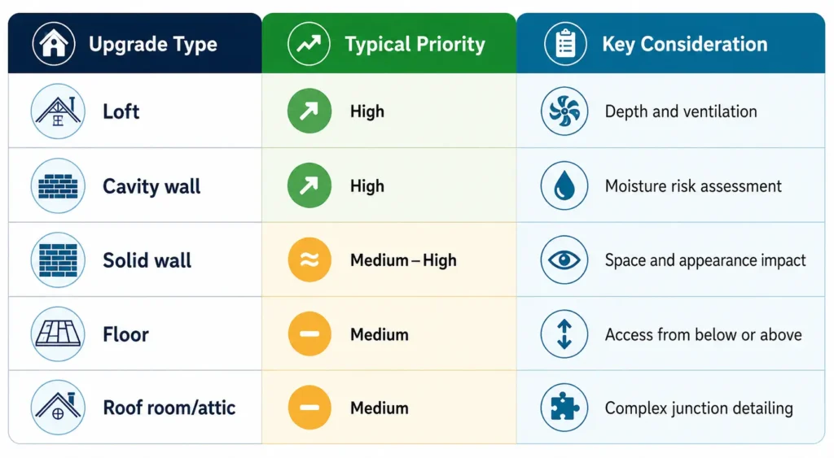Click the Moisture risk assessment text

coord(693,186)
